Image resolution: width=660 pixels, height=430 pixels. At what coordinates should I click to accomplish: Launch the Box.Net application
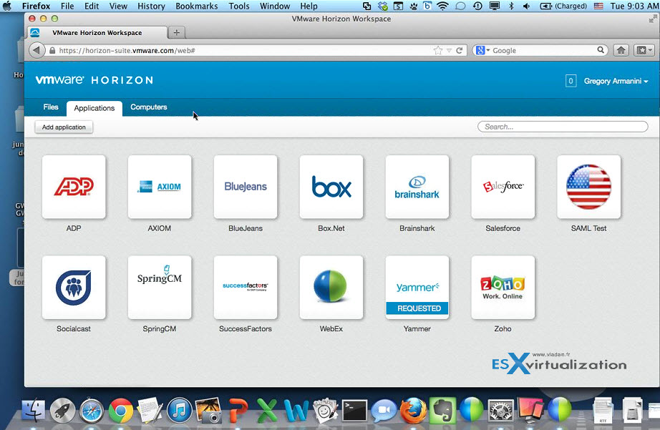point(331,187)
